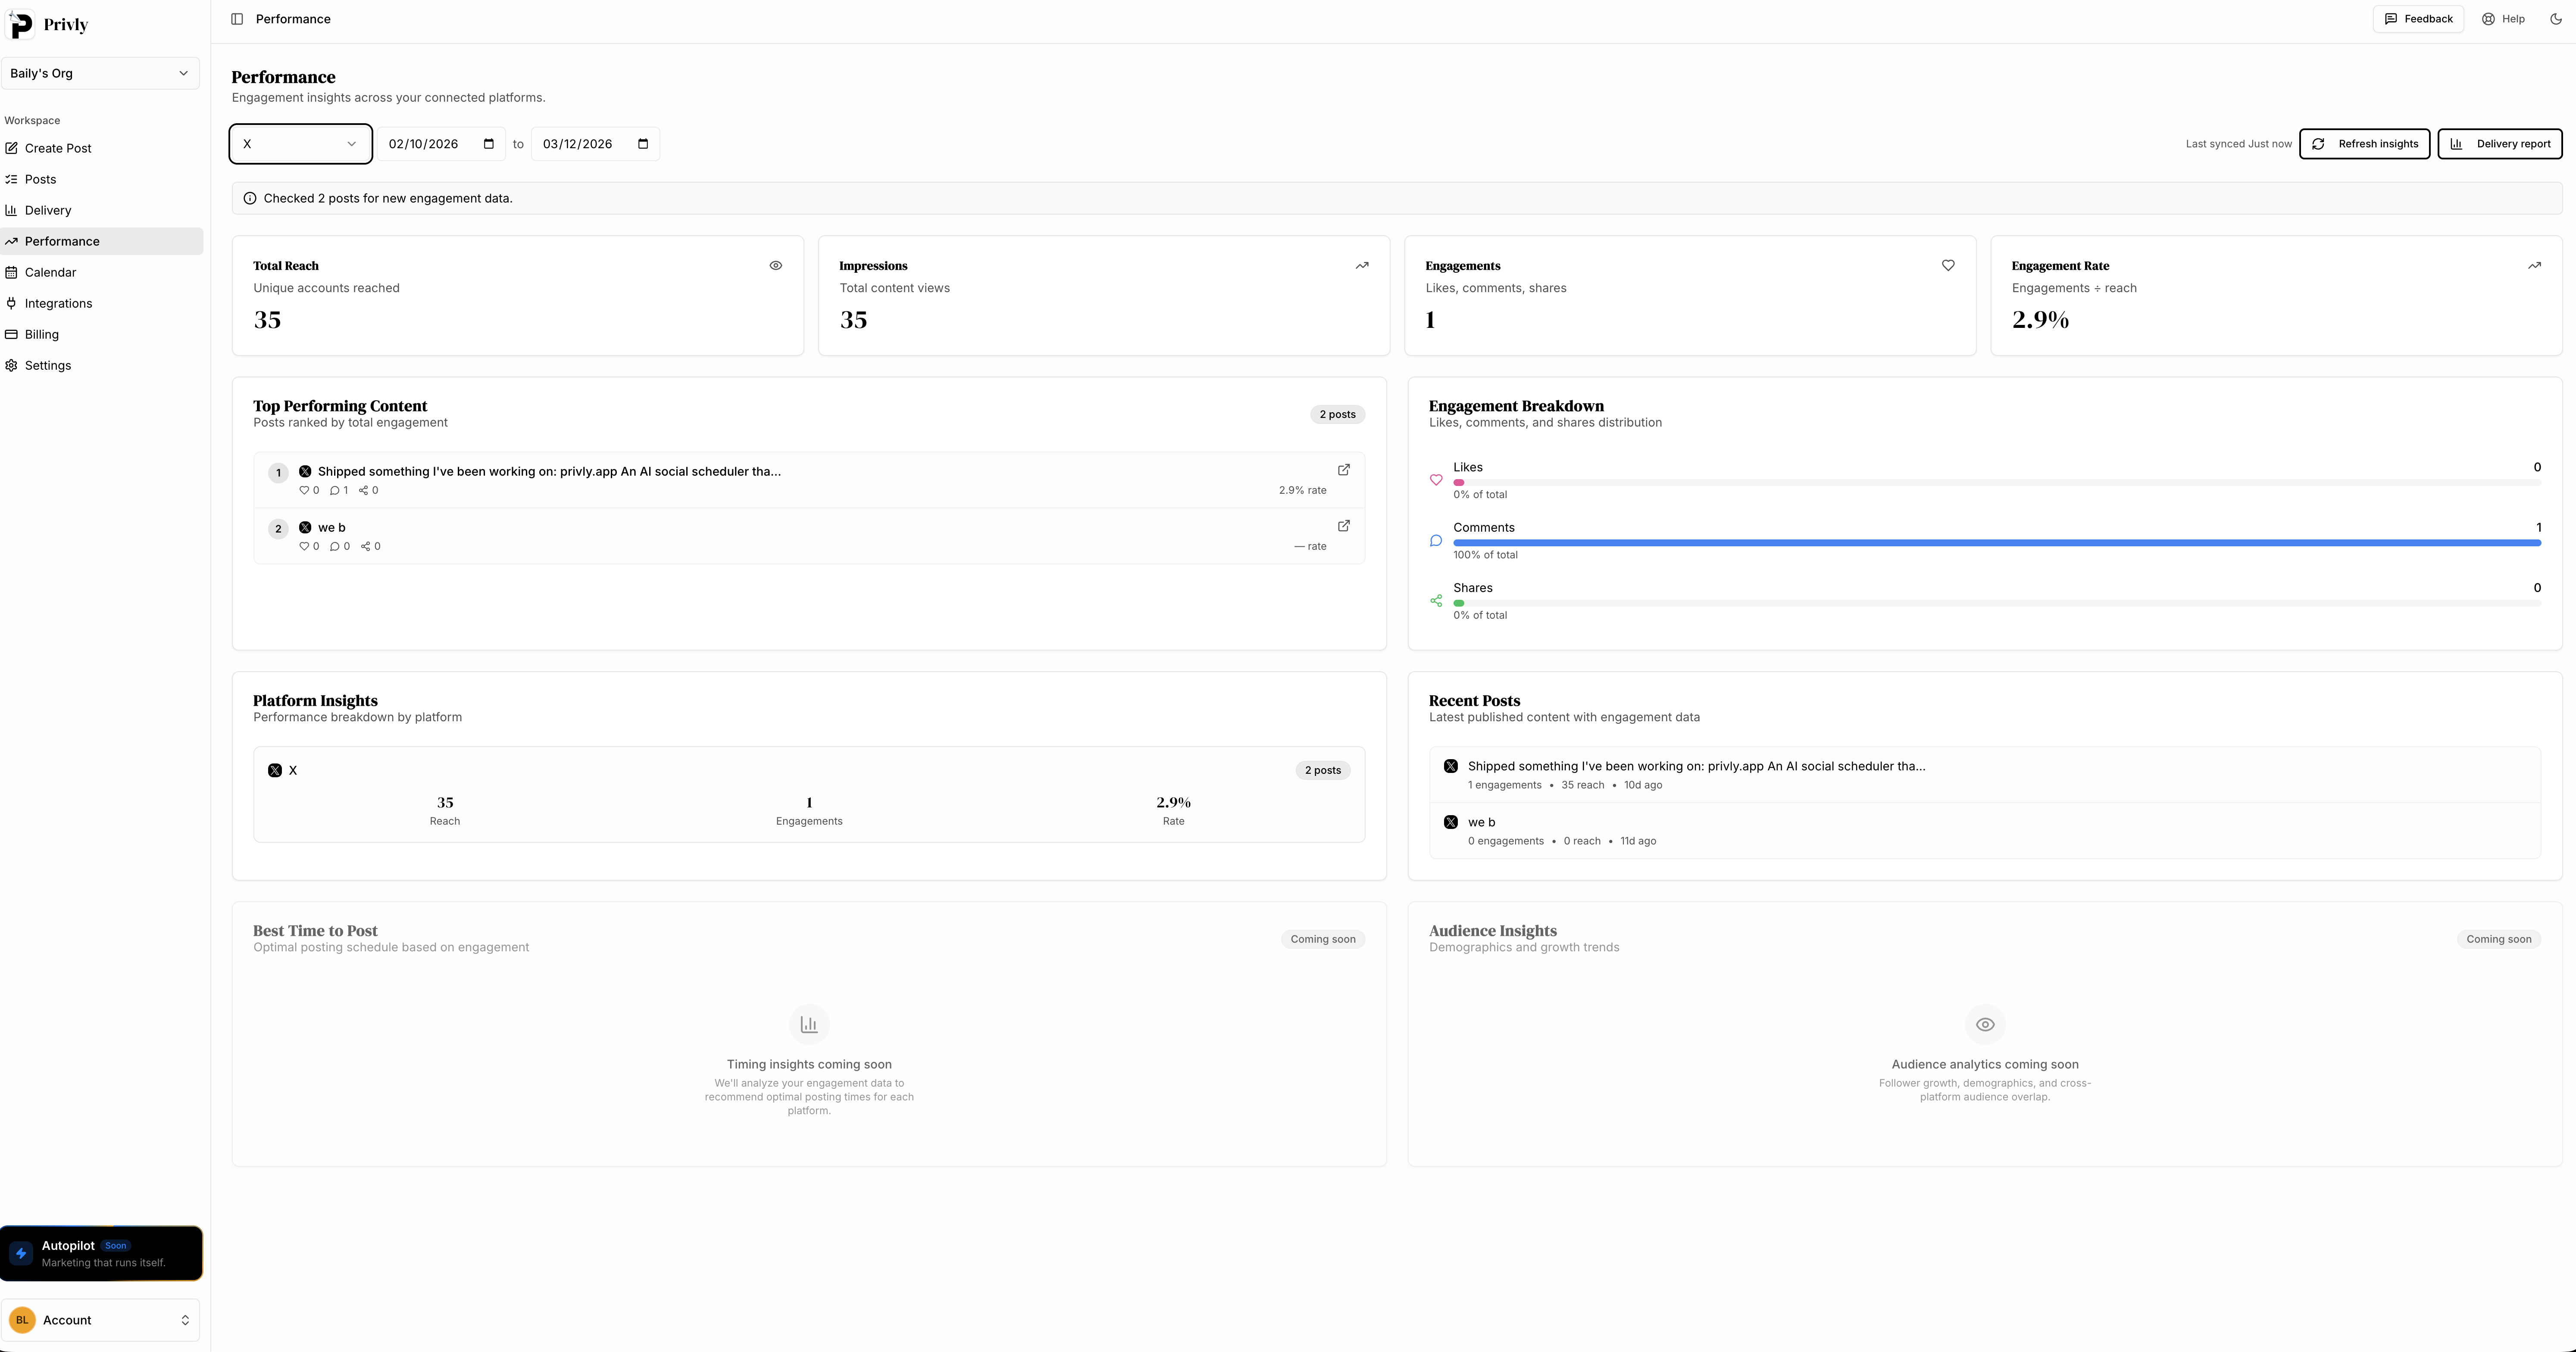Click the BL account avatar

pos(22,1320)
